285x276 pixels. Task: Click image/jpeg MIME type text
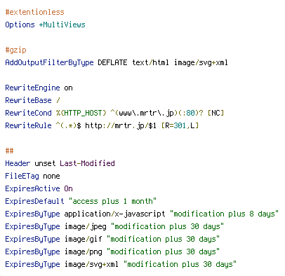click(x=85, y=226)
